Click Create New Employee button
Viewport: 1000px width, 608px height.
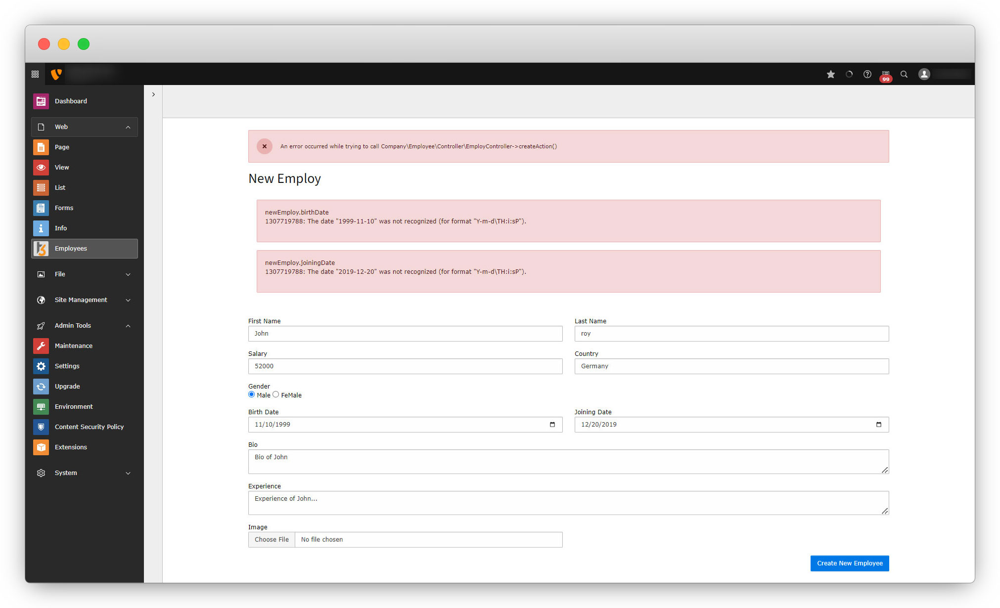click(849, 564)
